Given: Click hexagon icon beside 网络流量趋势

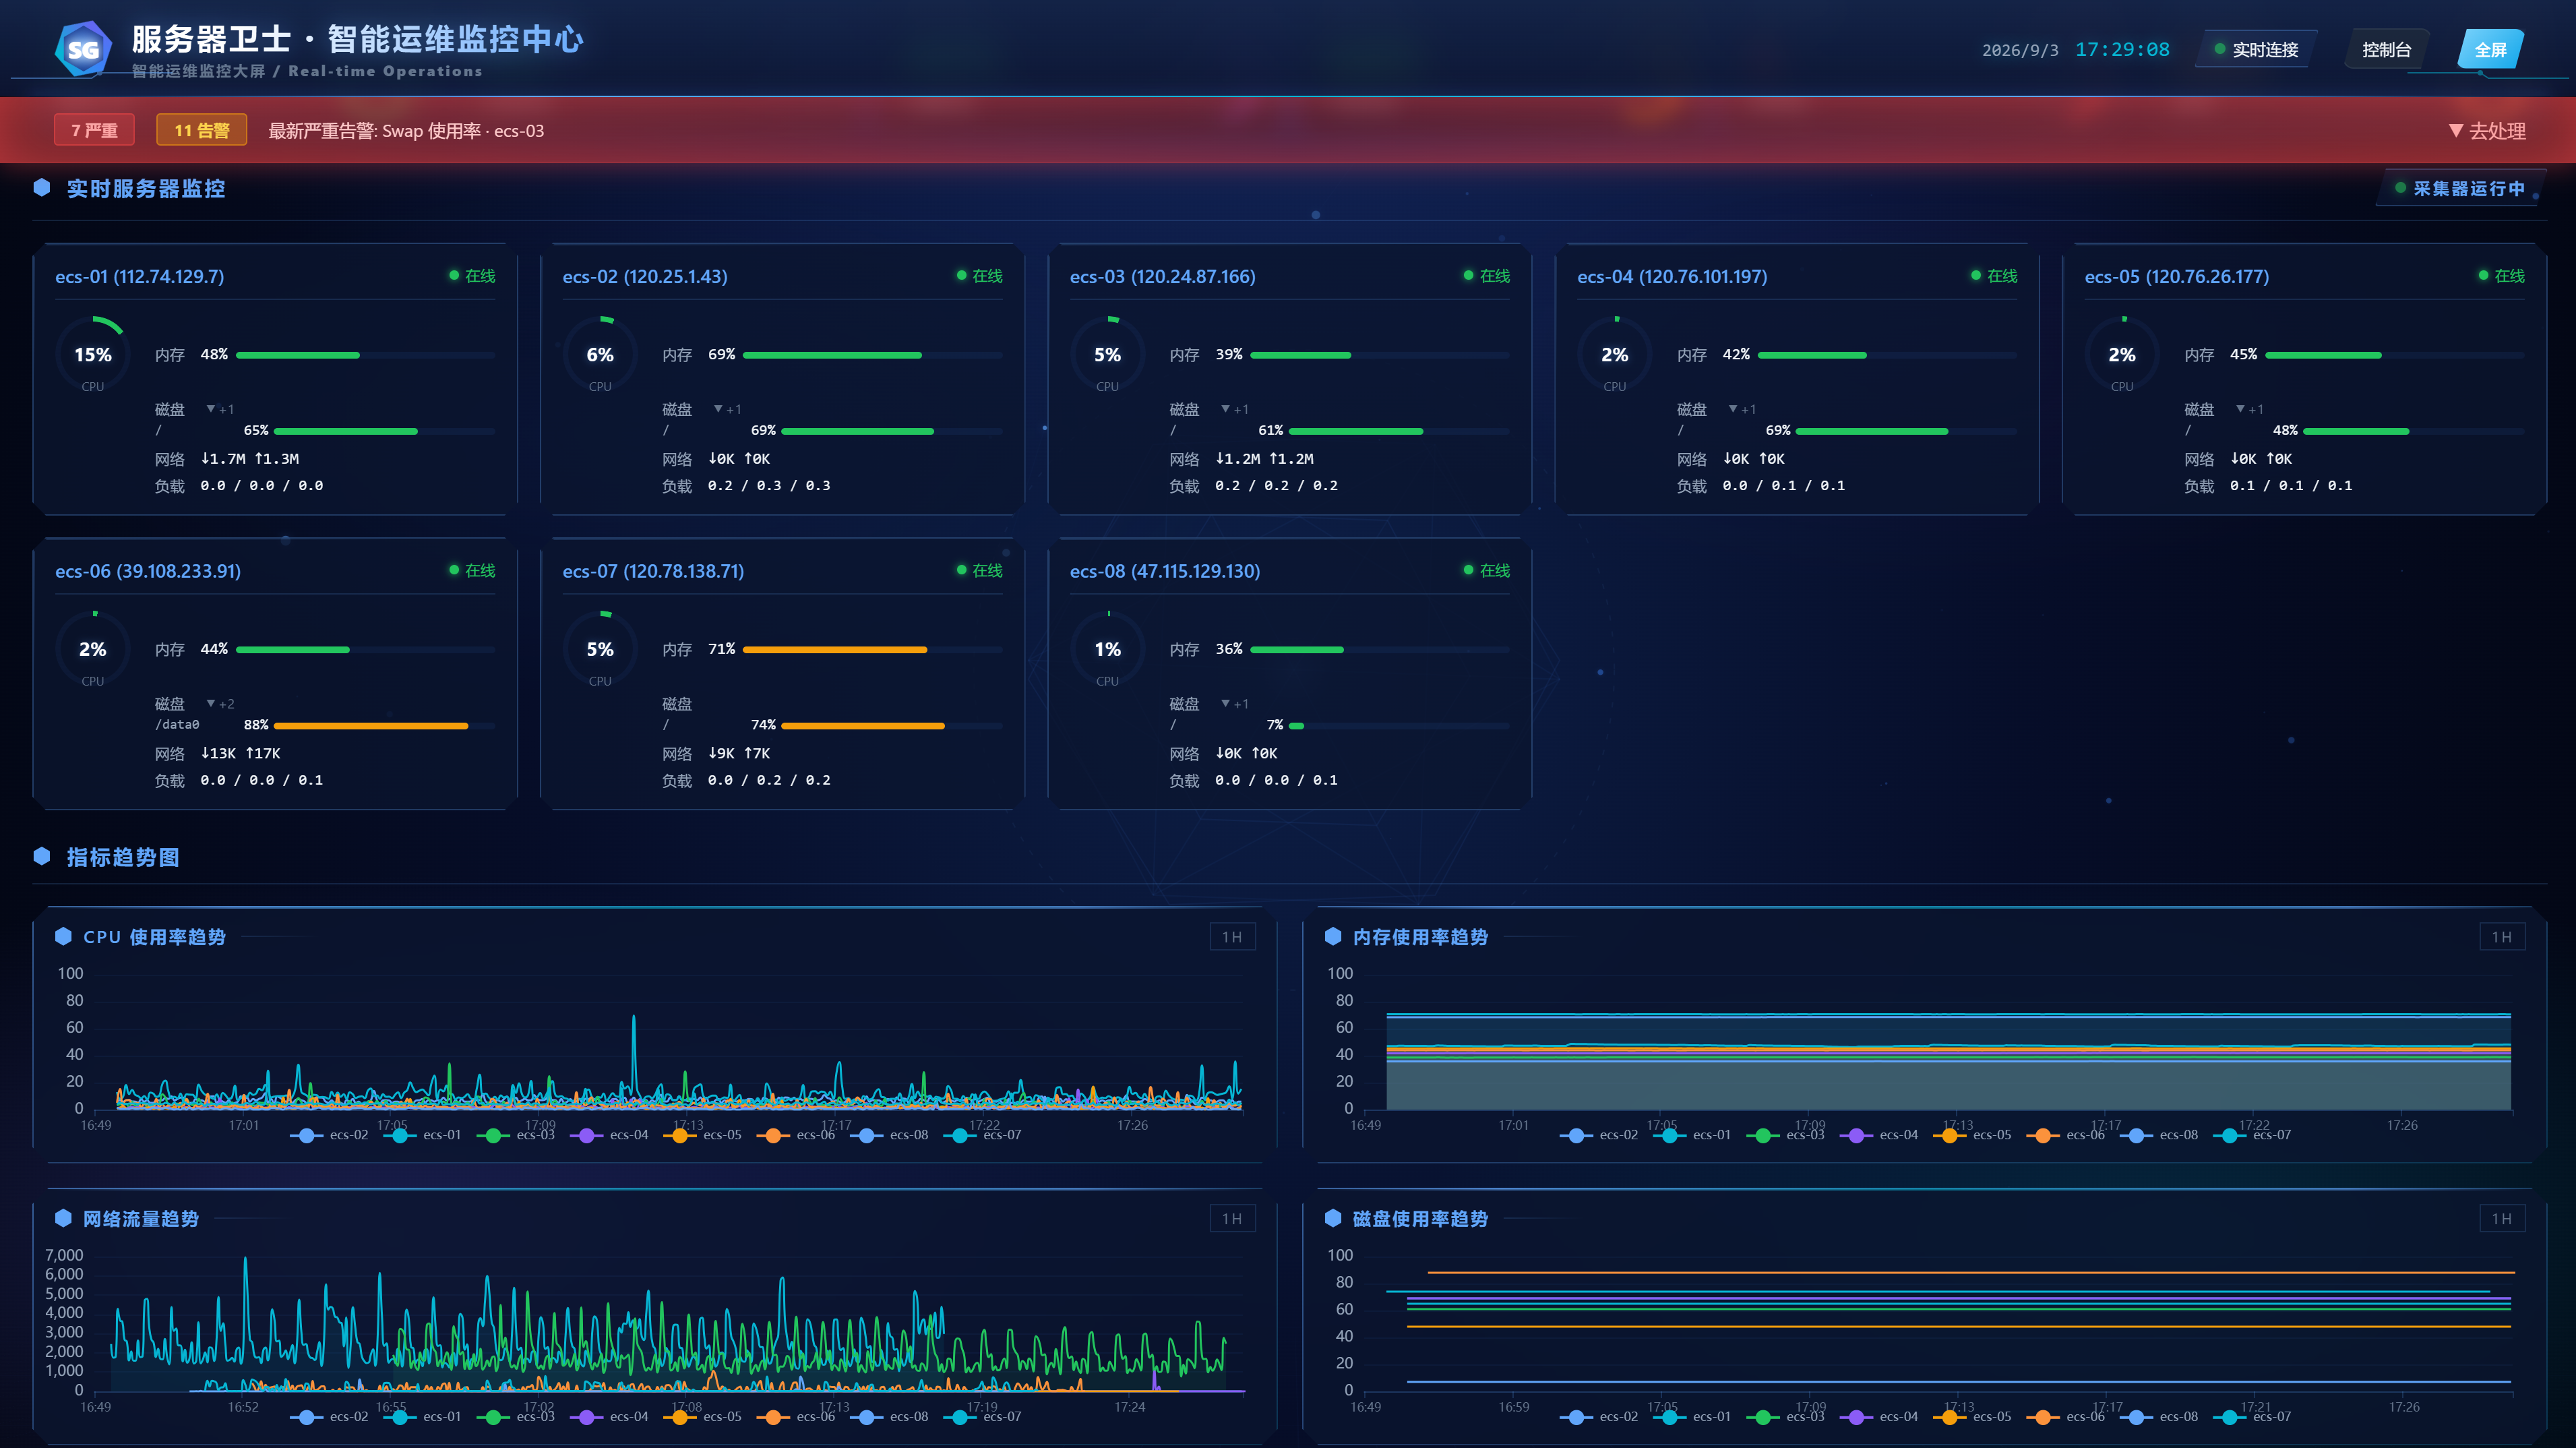Looking at the screenshot, I should coord(63,1218).
